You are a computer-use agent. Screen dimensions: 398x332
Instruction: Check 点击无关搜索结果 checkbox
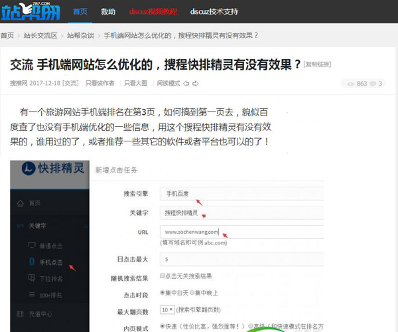163,276
